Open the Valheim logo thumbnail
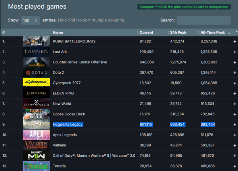The height and width of the screenshot is (171, 238). (36, 145)
